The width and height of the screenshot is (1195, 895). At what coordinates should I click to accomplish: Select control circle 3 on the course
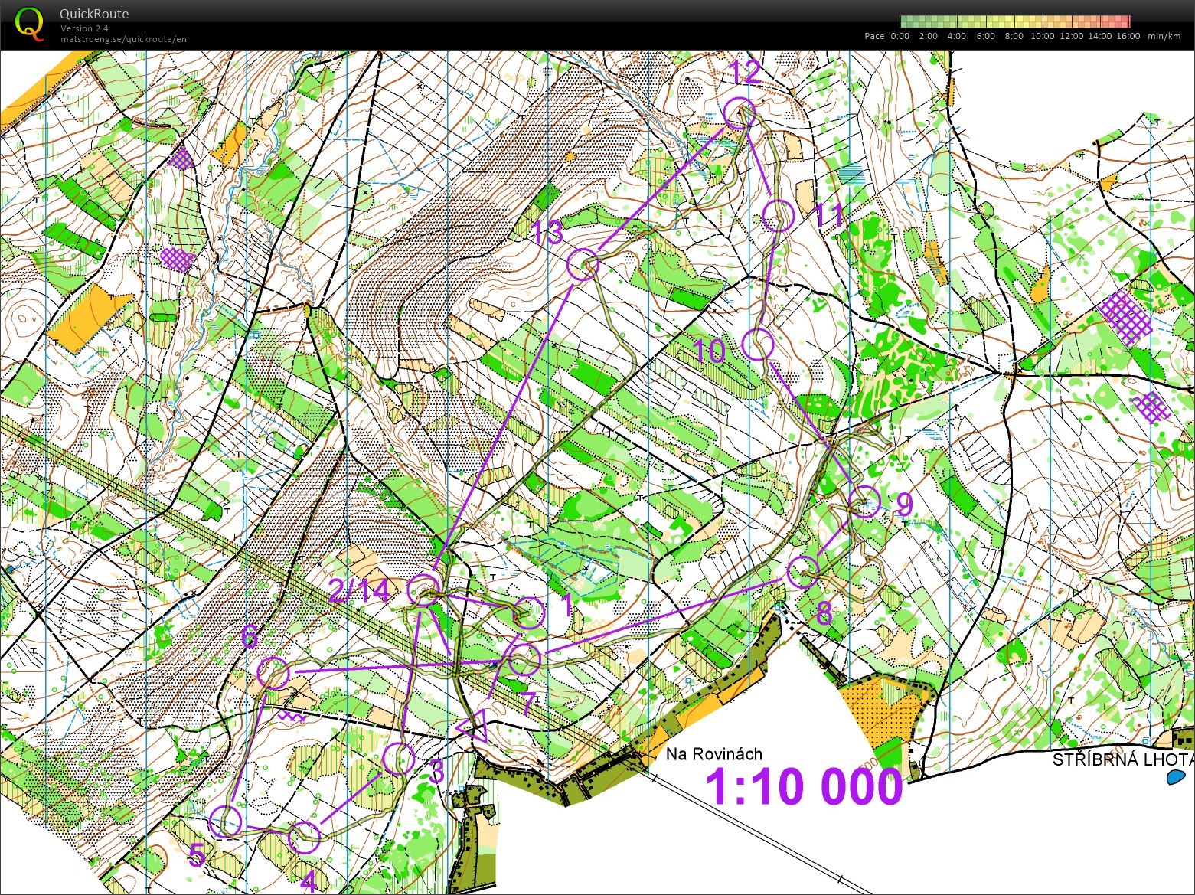click(399, 759)
